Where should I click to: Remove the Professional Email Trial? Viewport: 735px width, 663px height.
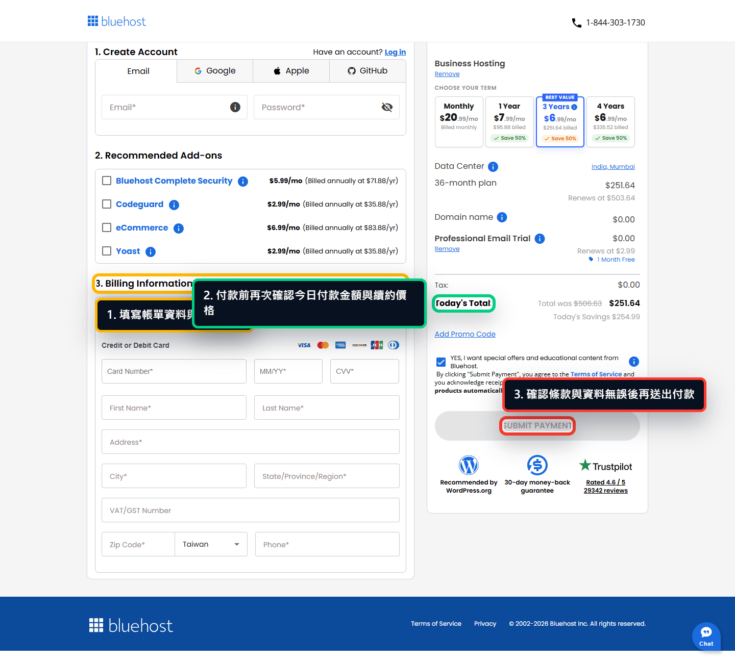point(447,249)
